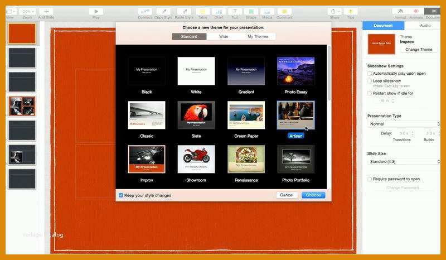Switch to the Wide themes tab
Viewport: 446px width, 260px height.
(x=224, y=36)
